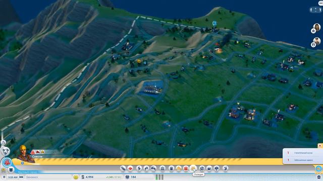Open the Zones menu with red diamond
Viewport: 323px width, 181px height.
coord(131,169)
